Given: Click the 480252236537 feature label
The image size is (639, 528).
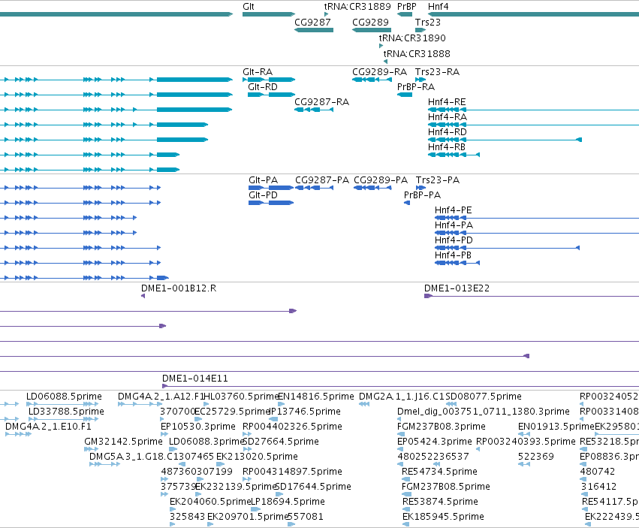Looking at the screenshot, I should point(433,456).
